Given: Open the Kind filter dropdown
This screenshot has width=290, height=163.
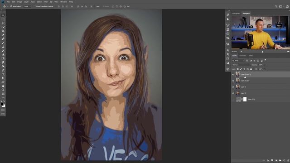Looking at the screenshot, I should (x=238, y=61).
